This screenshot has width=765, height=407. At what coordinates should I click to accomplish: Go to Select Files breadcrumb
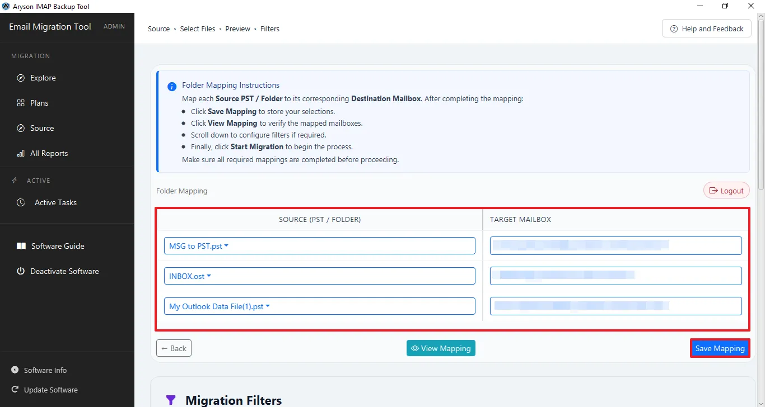tap(198, 29)
